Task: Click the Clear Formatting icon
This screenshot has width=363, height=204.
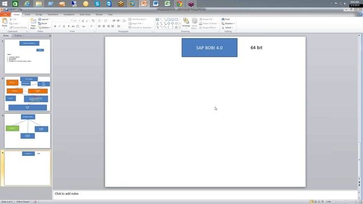Action: [x=93, y=21]
